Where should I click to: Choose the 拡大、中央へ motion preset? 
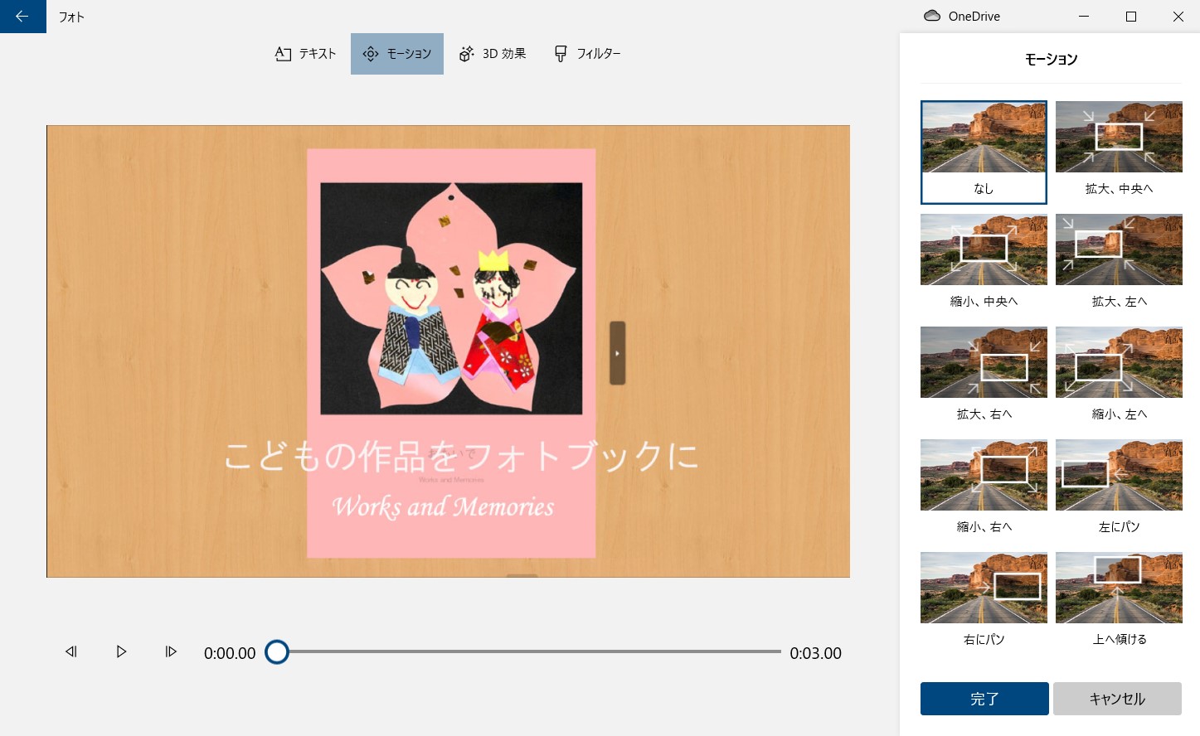click(x=1119, y=138)
